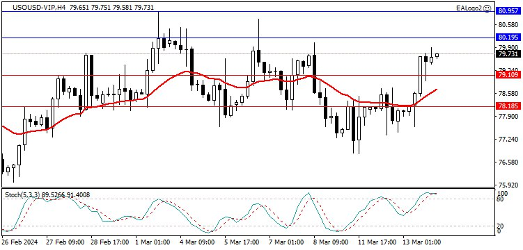This screenshot has width=523, height=250.
Task: Click the 1 Mar 01:00 time label
Action: pyautogui.click(x=153, y=242)
